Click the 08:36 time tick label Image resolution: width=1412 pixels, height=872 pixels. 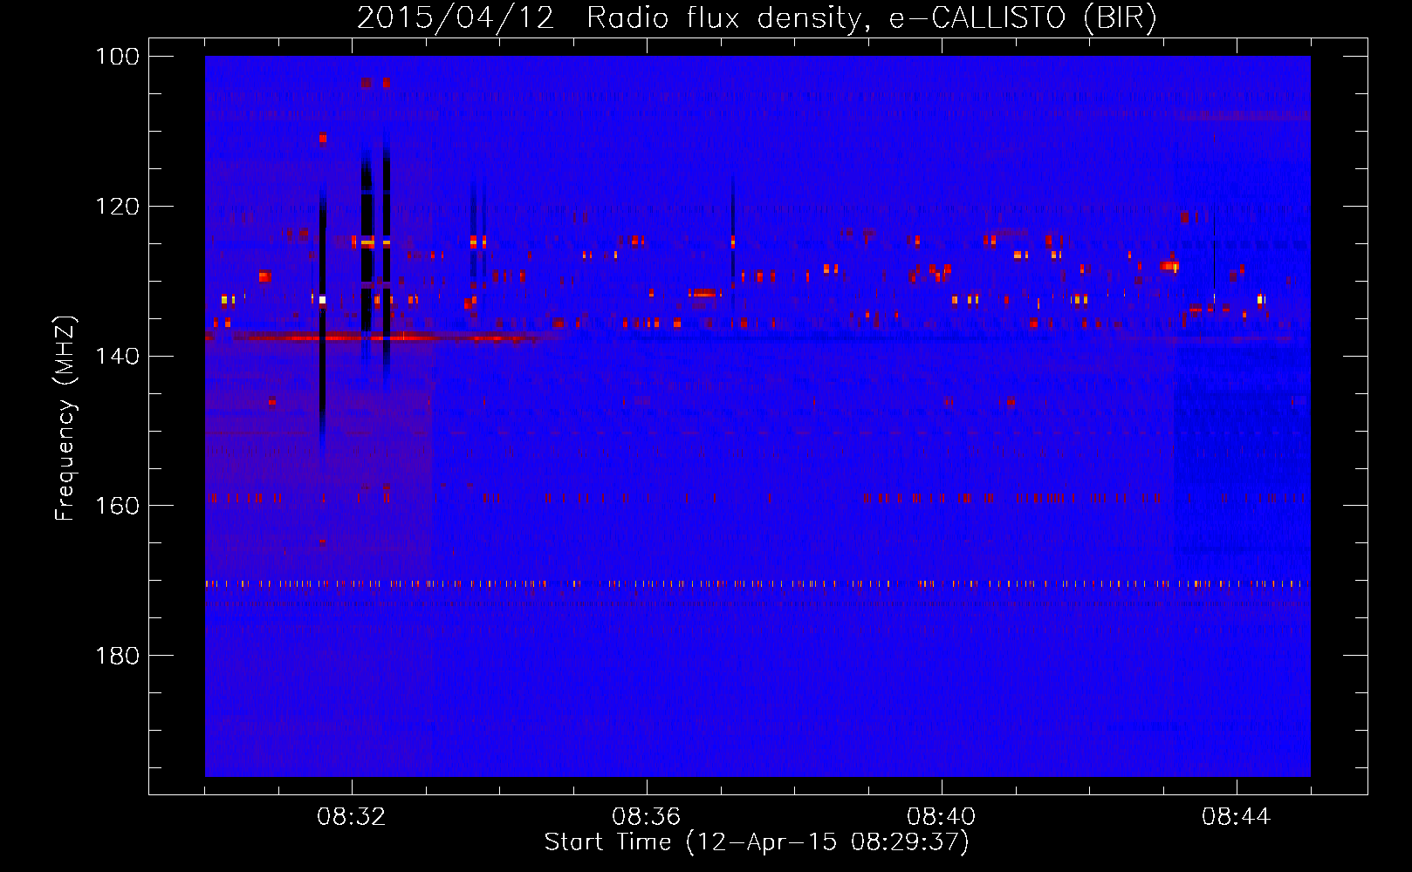click(647, 817)
